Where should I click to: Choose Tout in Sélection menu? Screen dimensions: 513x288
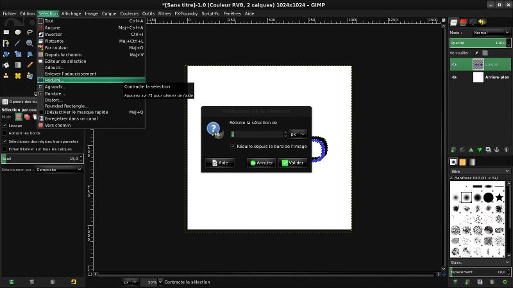(91, 21)
